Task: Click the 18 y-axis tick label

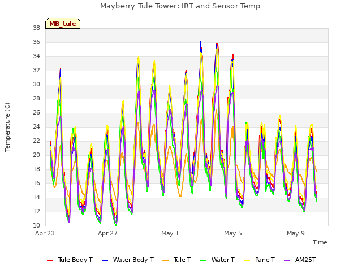Action: (x=36, y=169)
